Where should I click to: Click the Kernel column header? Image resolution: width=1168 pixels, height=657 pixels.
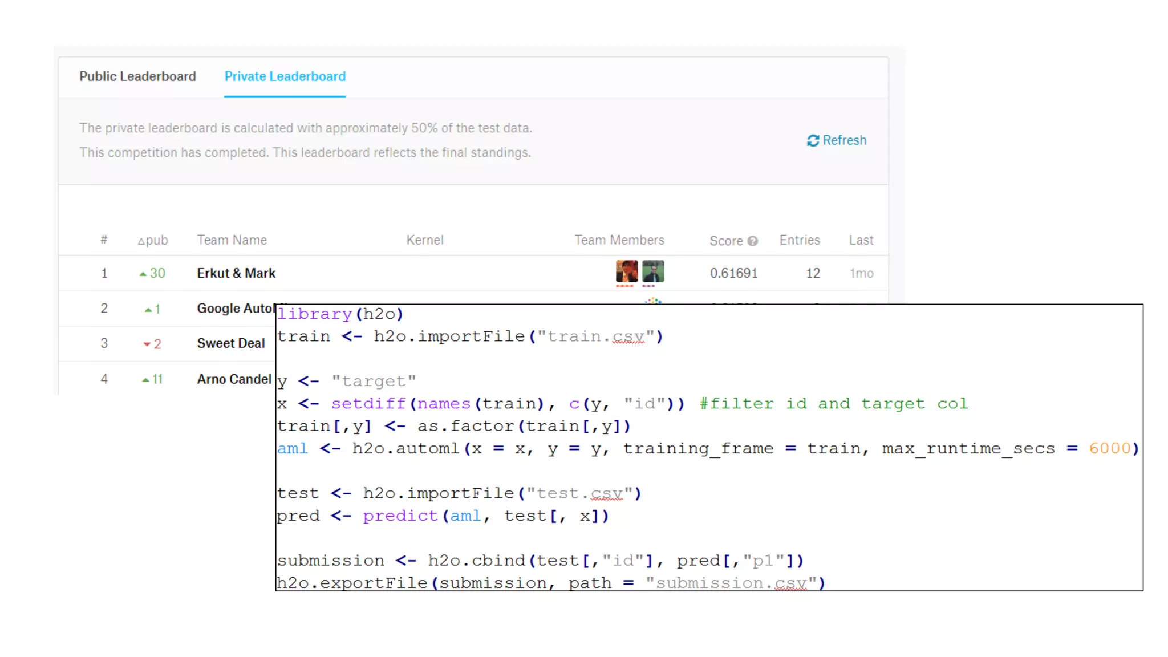(x=424, y=240)
